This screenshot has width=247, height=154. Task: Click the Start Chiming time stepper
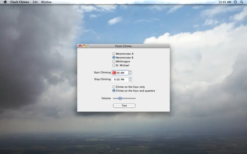click(x=130, y=73)
